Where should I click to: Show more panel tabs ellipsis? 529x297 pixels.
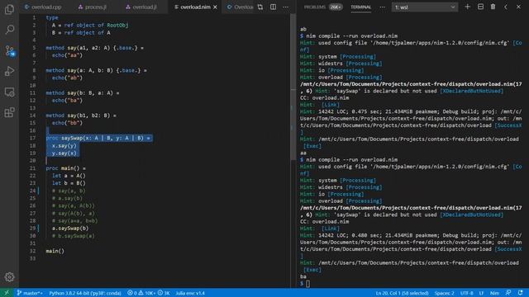point(382,7)
